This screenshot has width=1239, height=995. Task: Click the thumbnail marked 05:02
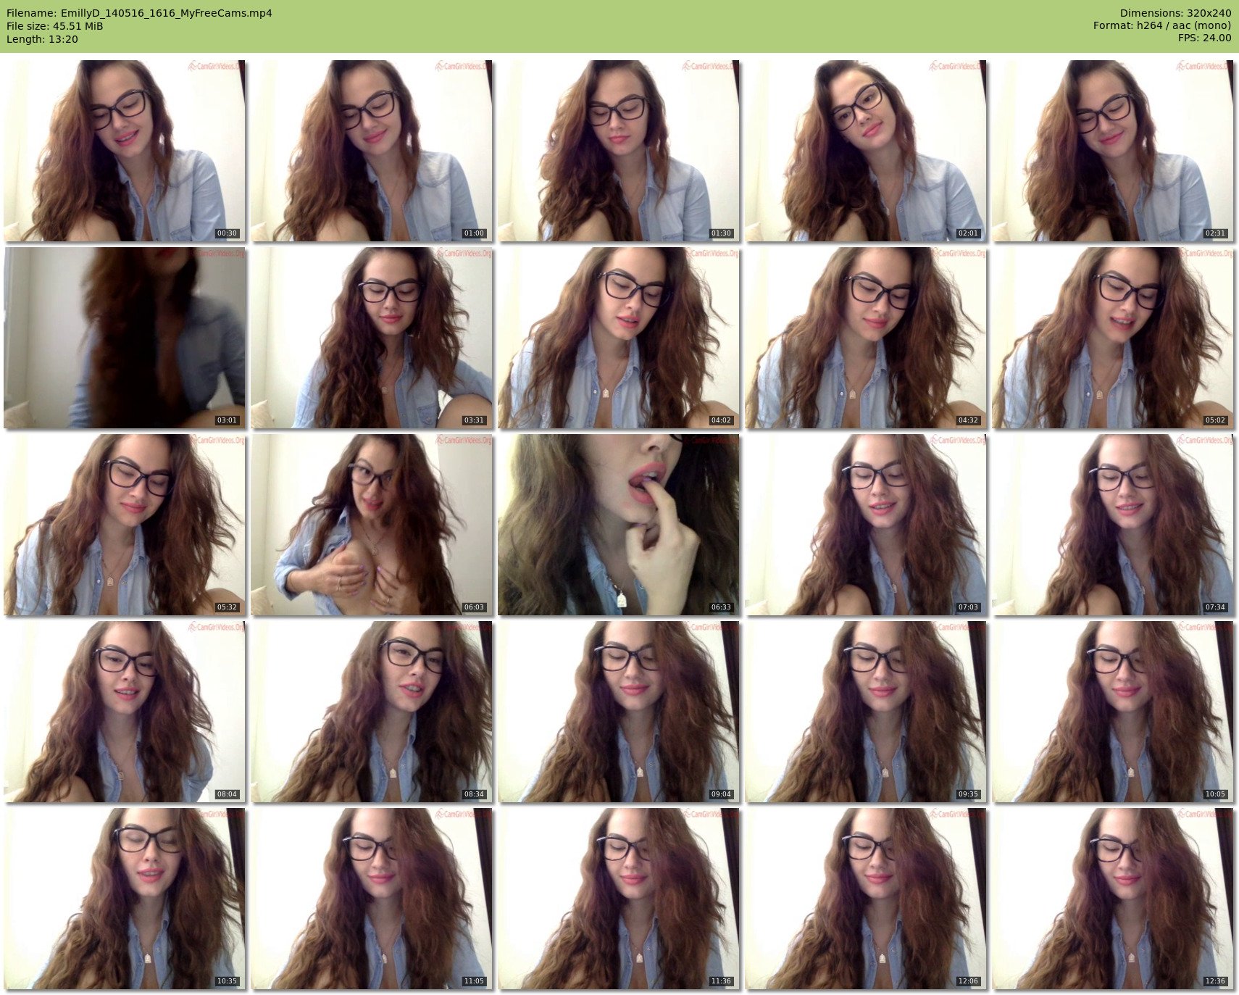(1113, 338)
